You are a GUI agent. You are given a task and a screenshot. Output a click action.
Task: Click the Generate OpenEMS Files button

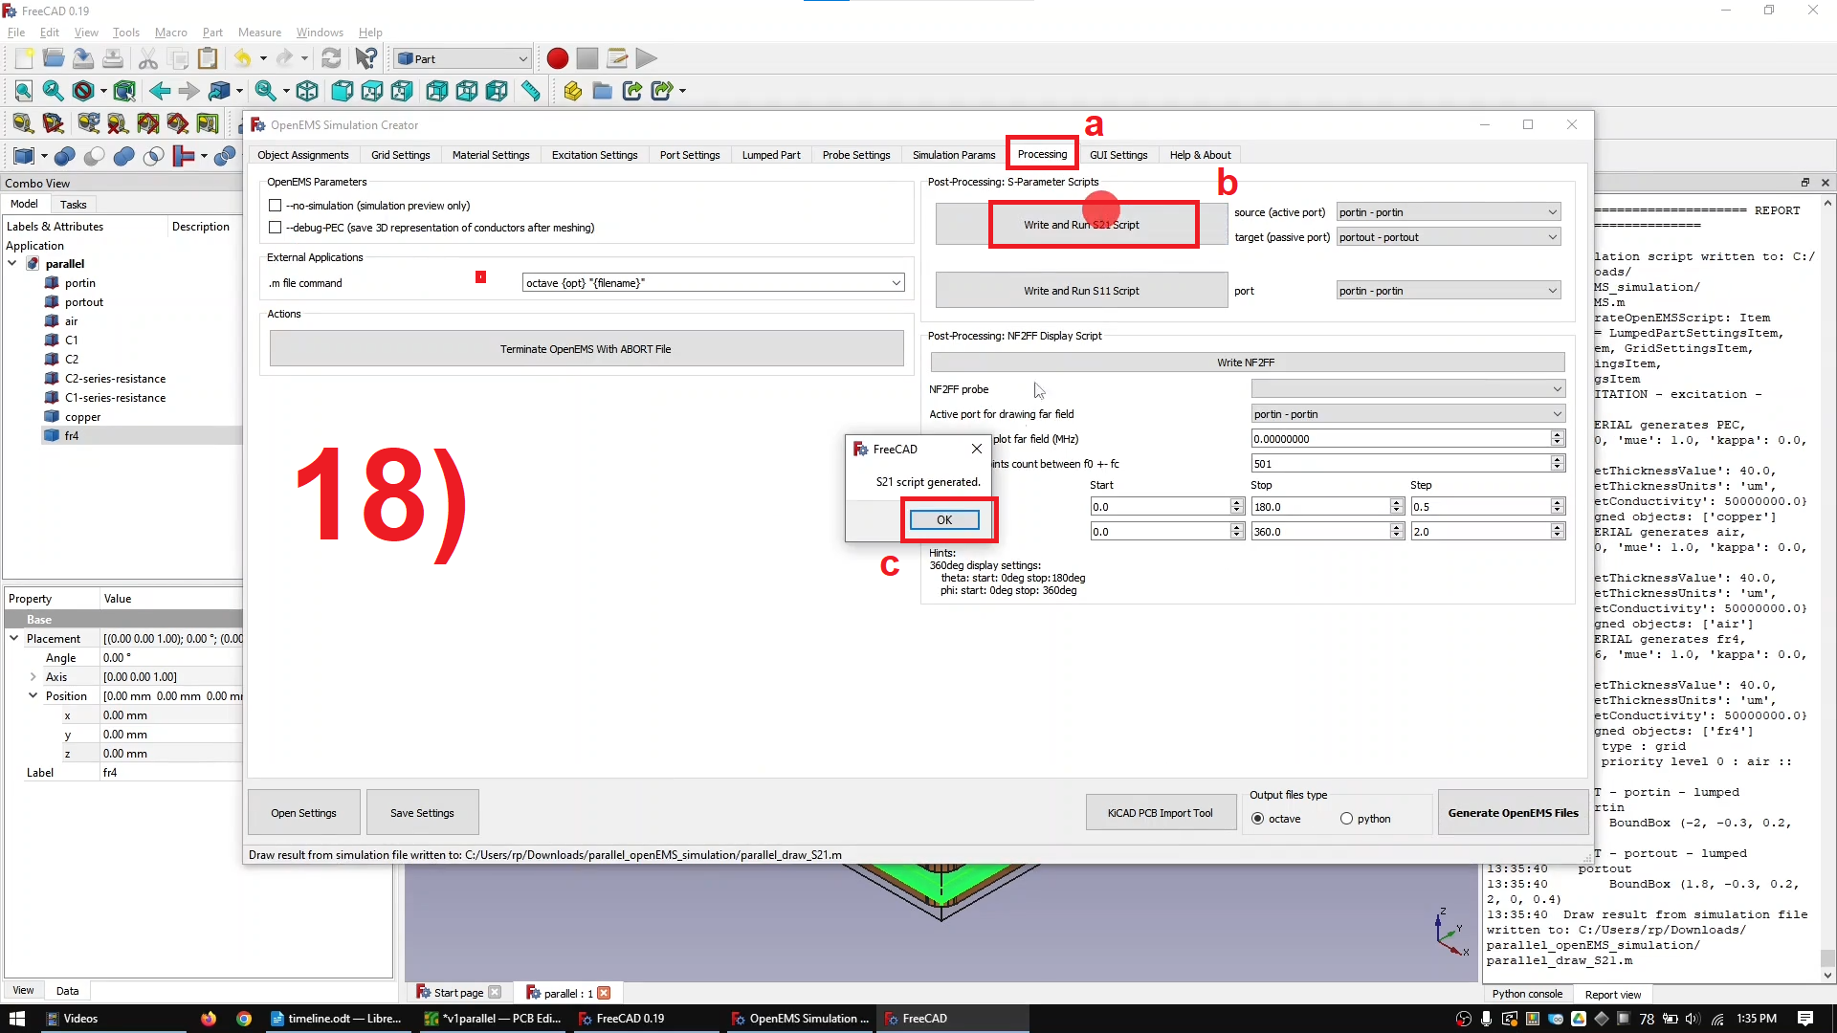point(1513,812)
